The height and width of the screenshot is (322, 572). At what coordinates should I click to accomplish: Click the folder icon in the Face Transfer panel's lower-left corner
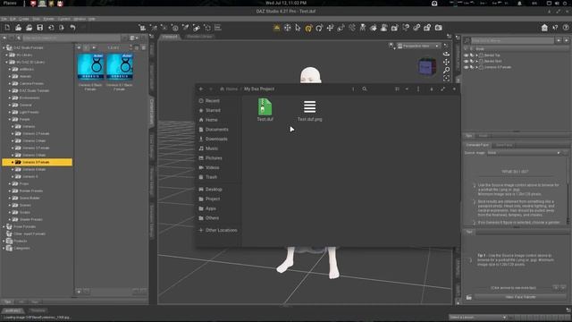tap(468, 298)
